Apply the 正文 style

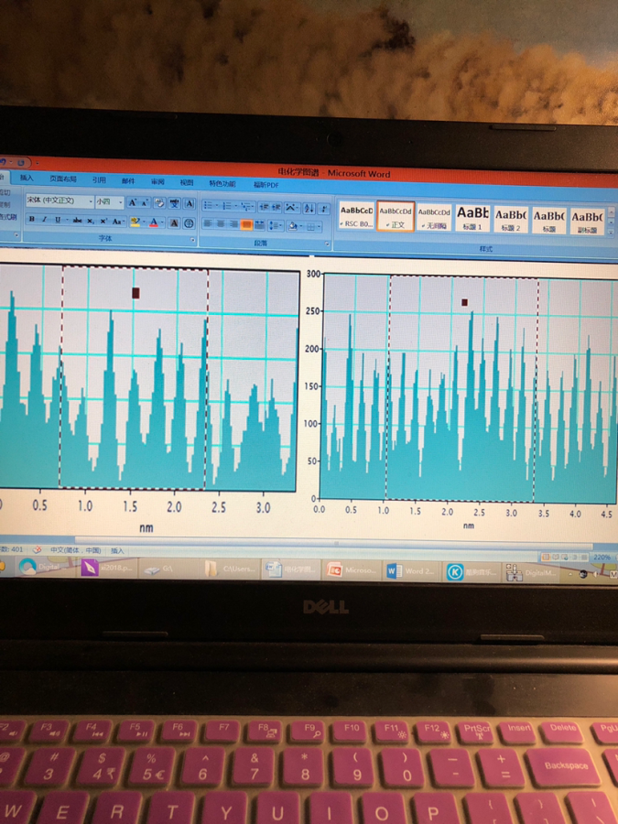(x=396, y=217)
